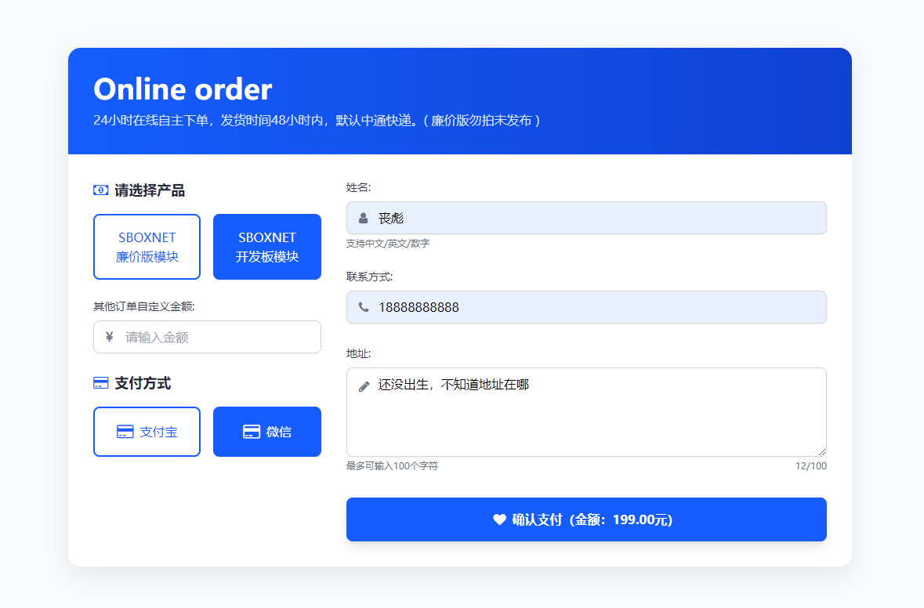Click the pencil icon in address field
The width and height of the screenshot is (924, 608).
click(x=364, y=386)
